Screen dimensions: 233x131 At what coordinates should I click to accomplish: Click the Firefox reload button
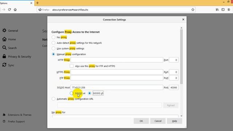[9, 10]
